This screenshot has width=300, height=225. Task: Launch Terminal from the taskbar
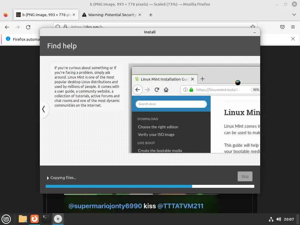tap(46, 219)
